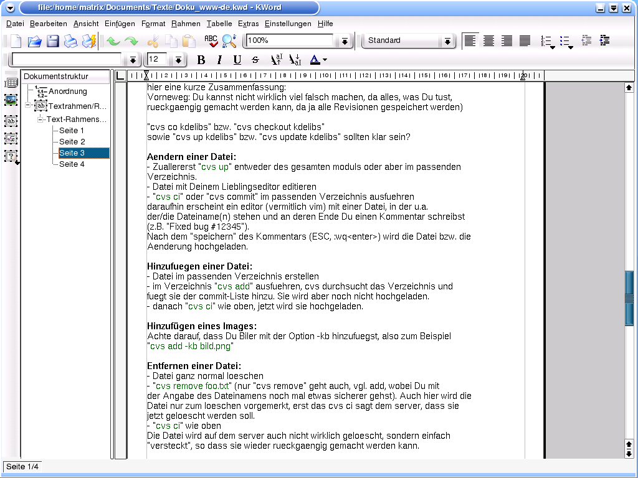Enable justified block alignment

pyautogui.click(x=525, y=40)
